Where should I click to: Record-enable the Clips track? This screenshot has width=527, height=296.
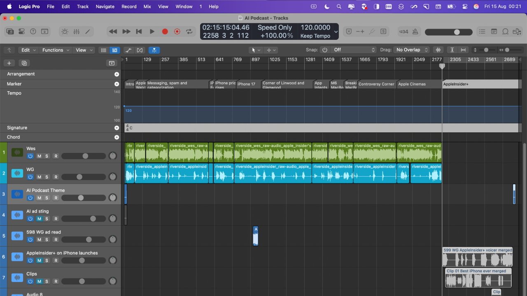click(56, 281)
